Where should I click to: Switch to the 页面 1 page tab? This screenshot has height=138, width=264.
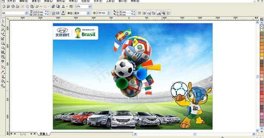44,134
